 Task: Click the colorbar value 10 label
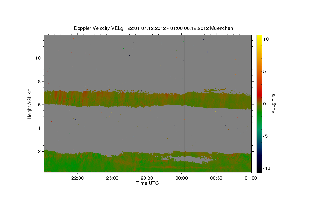pos(265,39)
